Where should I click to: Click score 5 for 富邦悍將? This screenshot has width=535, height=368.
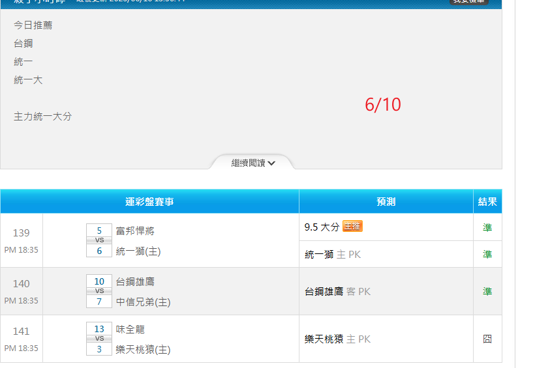(99, 231)
